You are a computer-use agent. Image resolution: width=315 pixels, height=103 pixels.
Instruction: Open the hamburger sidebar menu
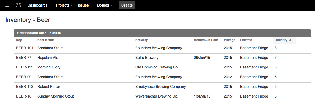point(7,5)
